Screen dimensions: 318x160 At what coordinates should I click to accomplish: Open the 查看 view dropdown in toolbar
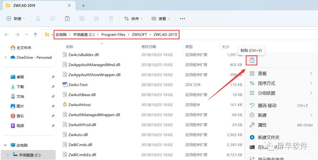160,19
